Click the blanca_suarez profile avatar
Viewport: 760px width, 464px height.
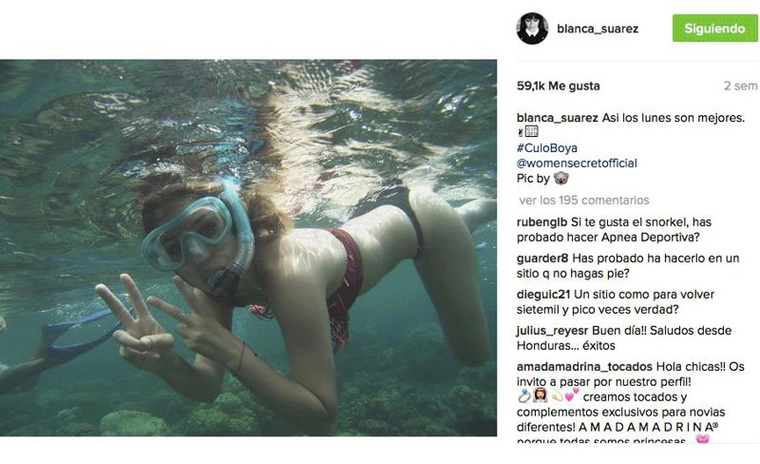(x=532, y=29)
